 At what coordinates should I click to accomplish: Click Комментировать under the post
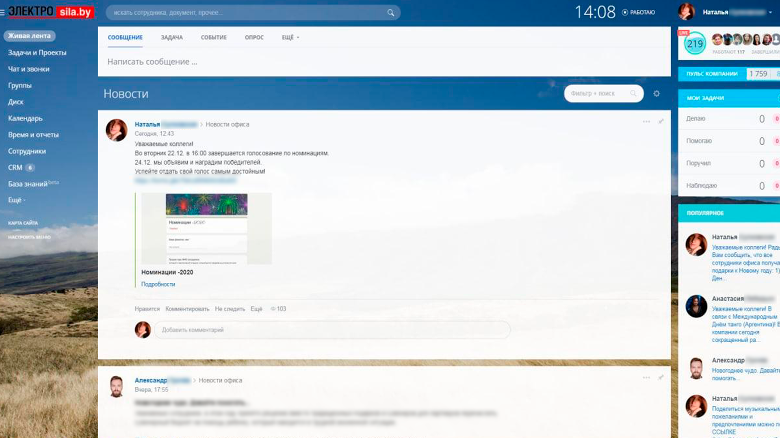click(187, 309)
